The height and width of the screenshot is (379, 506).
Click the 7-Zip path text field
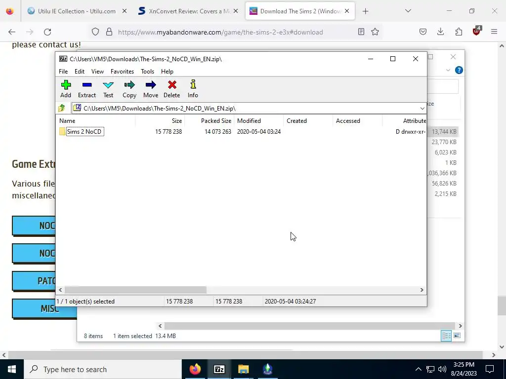245,108
